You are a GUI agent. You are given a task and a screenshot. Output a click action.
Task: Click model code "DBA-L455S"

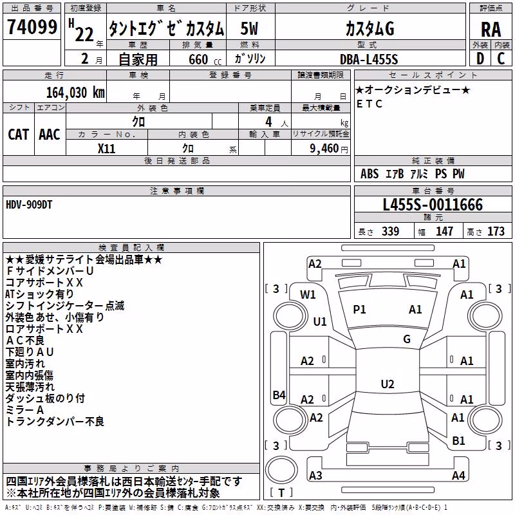(369, 59)
